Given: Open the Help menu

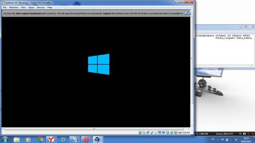Looking at the screenshot, I should (x=49, y=8).
